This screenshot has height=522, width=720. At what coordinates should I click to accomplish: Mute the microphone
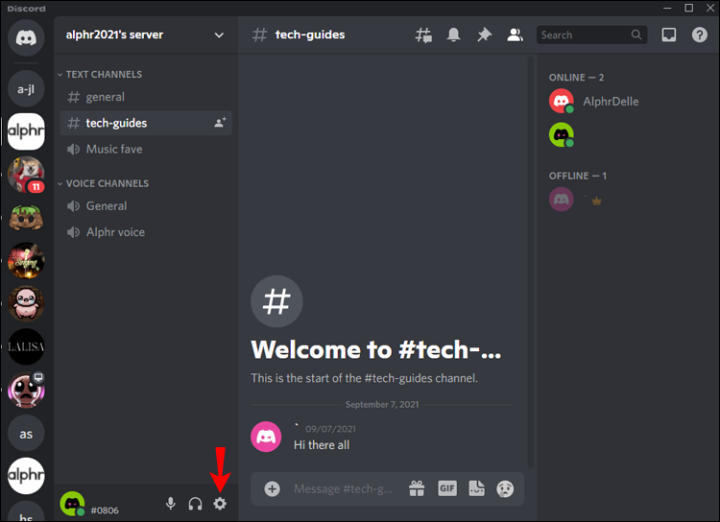coord(170,504)
